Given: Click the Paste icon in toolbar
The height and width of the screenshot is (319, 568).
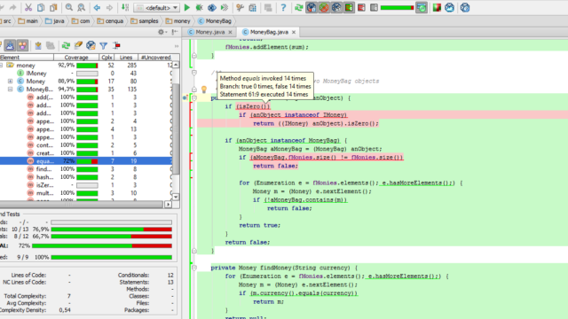Looking at the screenshot, I should coord(53,8).
